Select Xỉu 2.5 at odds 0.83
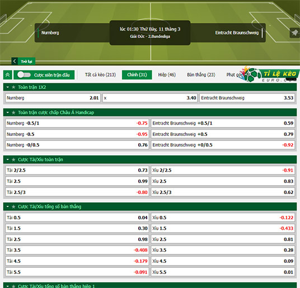The image size is (300, 288). click(x=223, y=181)
